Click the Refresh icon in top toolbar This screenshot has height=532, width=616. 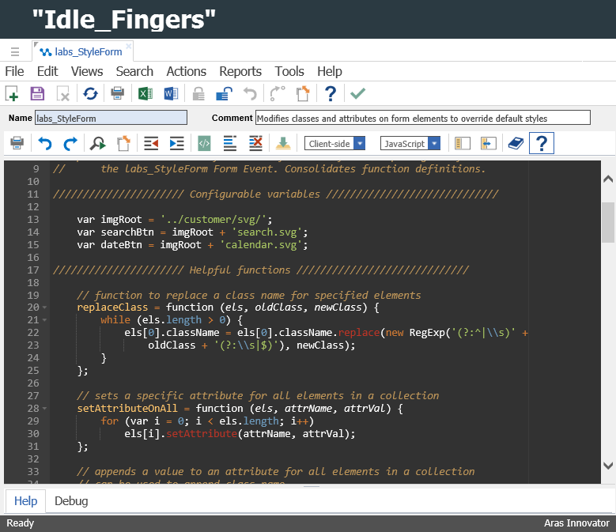(x=90, y=94)
